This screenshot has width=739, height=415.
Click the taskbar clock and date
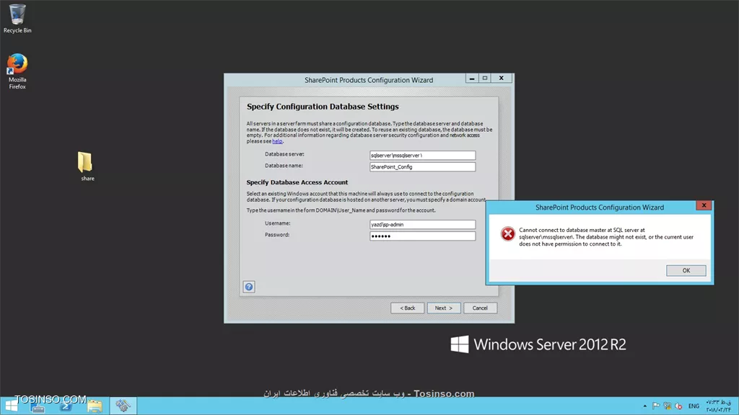point(718,406)
